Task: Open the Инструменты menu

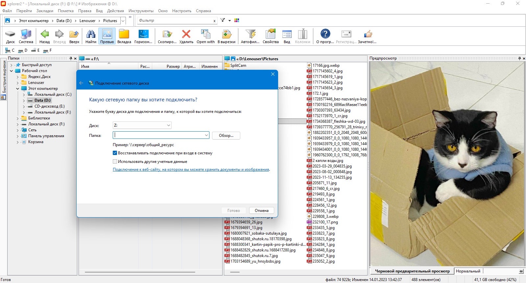Action: (x=141, y=11)
